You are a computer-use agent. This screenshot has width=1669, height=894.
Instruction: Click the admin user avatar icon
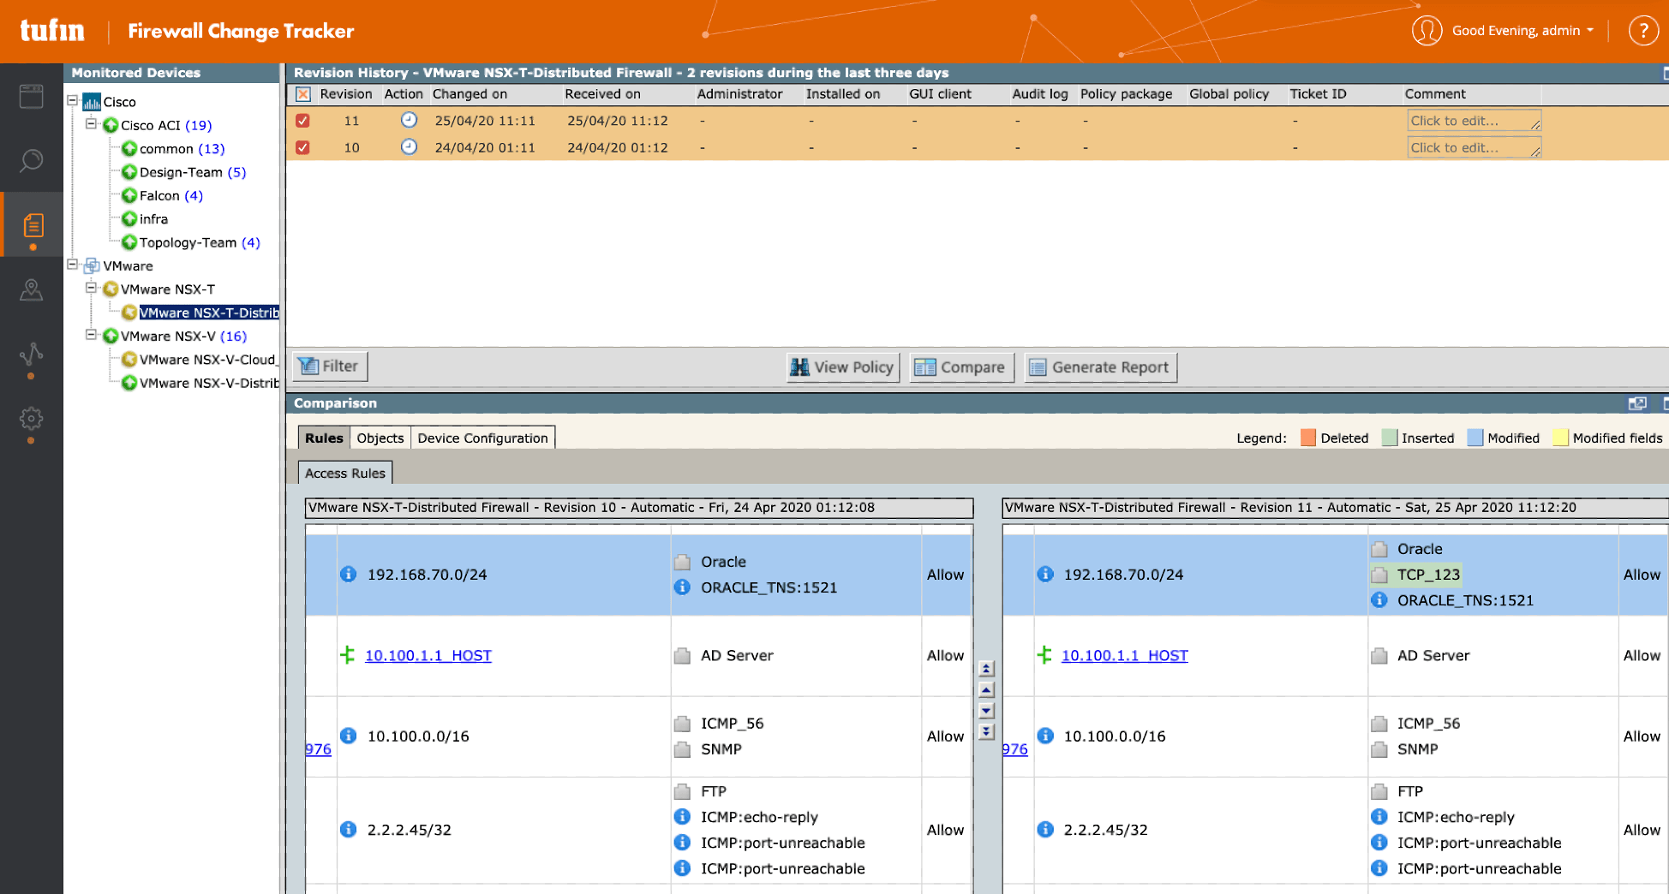(1427, 31)
